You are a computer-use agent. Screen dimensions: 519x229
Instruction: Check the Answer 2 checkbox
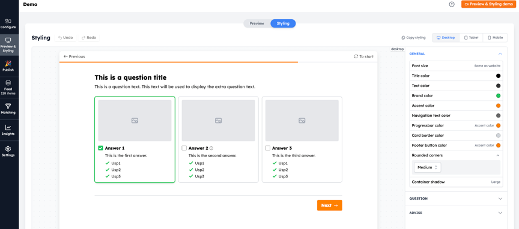[x=184, y=148]
